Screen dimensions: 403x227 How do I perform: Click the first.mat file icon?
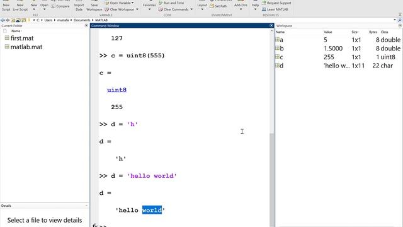click(7, 38)
